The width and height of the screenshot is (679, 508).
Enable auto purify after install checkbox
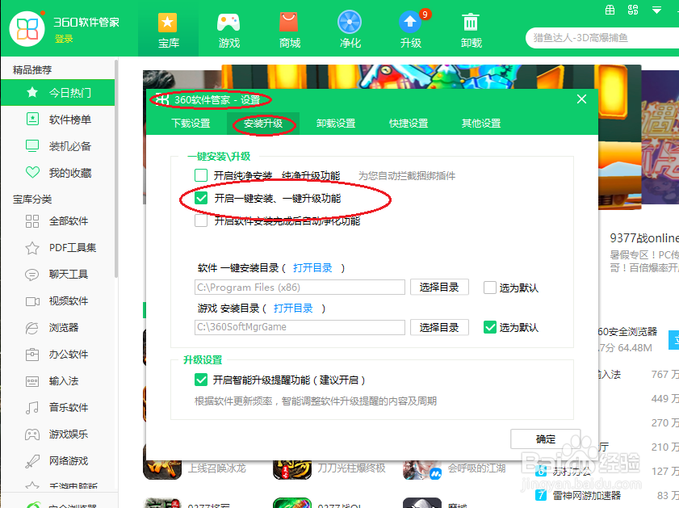201,220
